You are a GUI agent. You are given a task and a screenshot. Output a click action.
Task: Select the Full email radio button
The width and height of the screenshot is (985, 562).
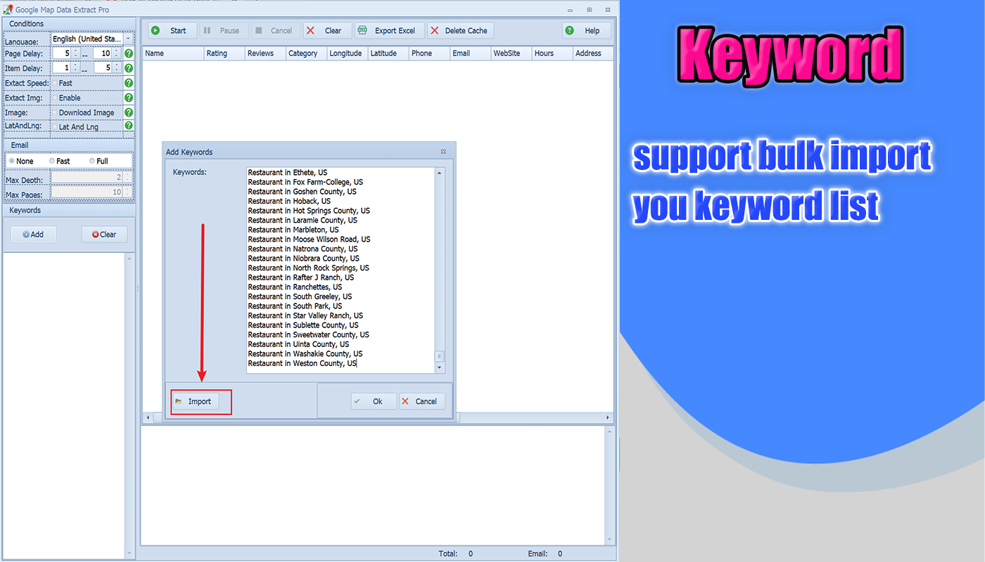pyautogui.click(x=92, y=161)
